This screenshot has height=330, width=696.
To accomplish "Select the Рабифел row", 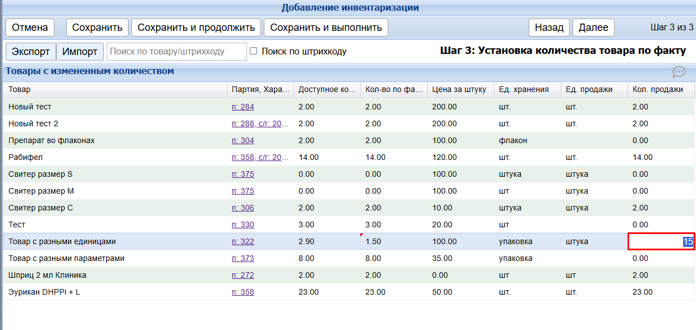I will [112, 157].
